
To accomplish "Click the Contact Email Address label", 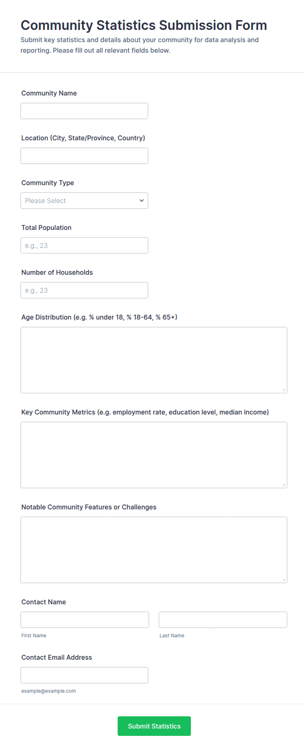I will (x=57, y=657).
